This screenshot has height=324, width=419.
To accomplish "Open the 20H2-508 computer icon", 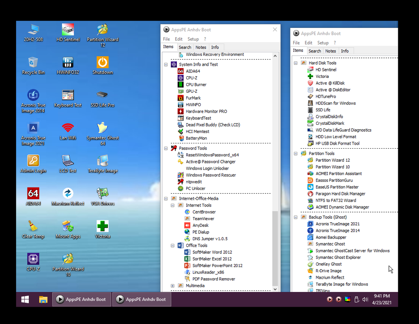I will (x=33, y=33).
